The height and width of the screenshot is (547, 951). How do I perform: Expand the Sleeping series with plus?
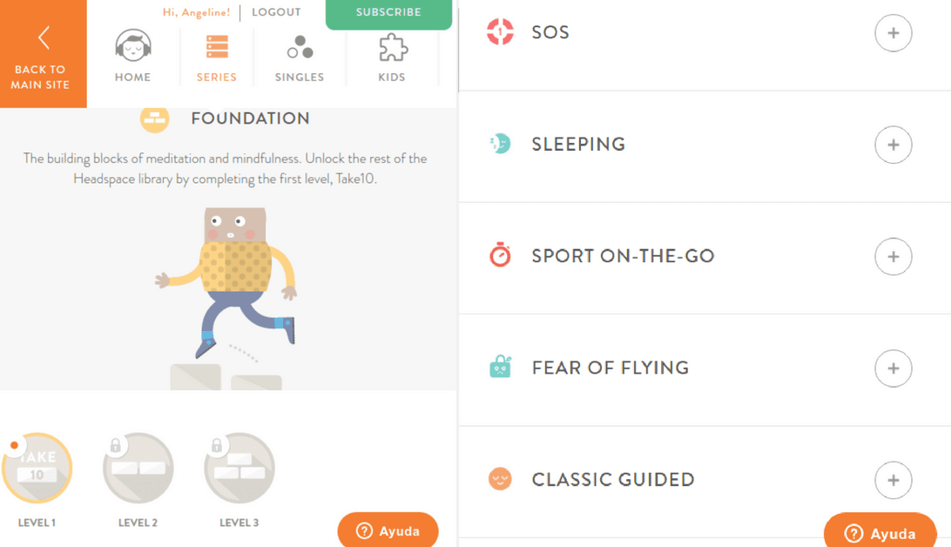[x=893, y=145]
